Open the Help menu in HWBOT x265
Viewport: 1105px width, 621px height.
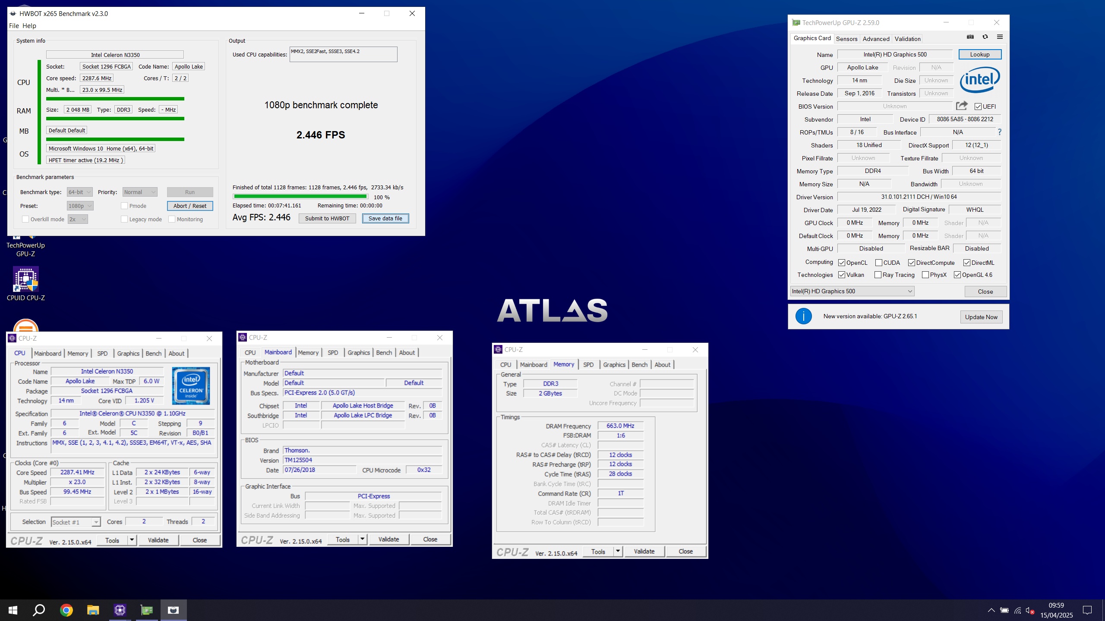click(29, 25)
